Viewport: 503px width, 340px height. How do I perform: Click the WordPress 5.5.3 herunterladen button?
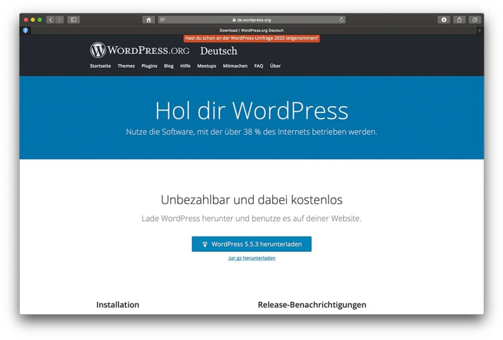[x=251, y=244]
